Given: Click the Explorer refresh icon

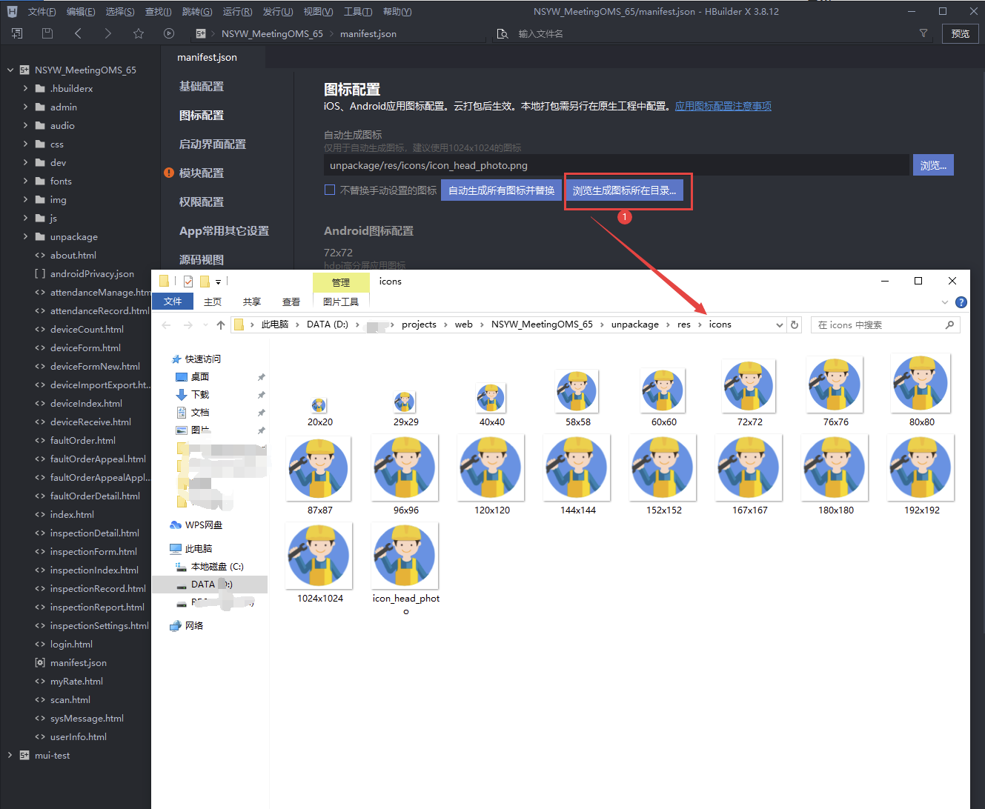Looking at the screenshot, I should coord(795,324).
